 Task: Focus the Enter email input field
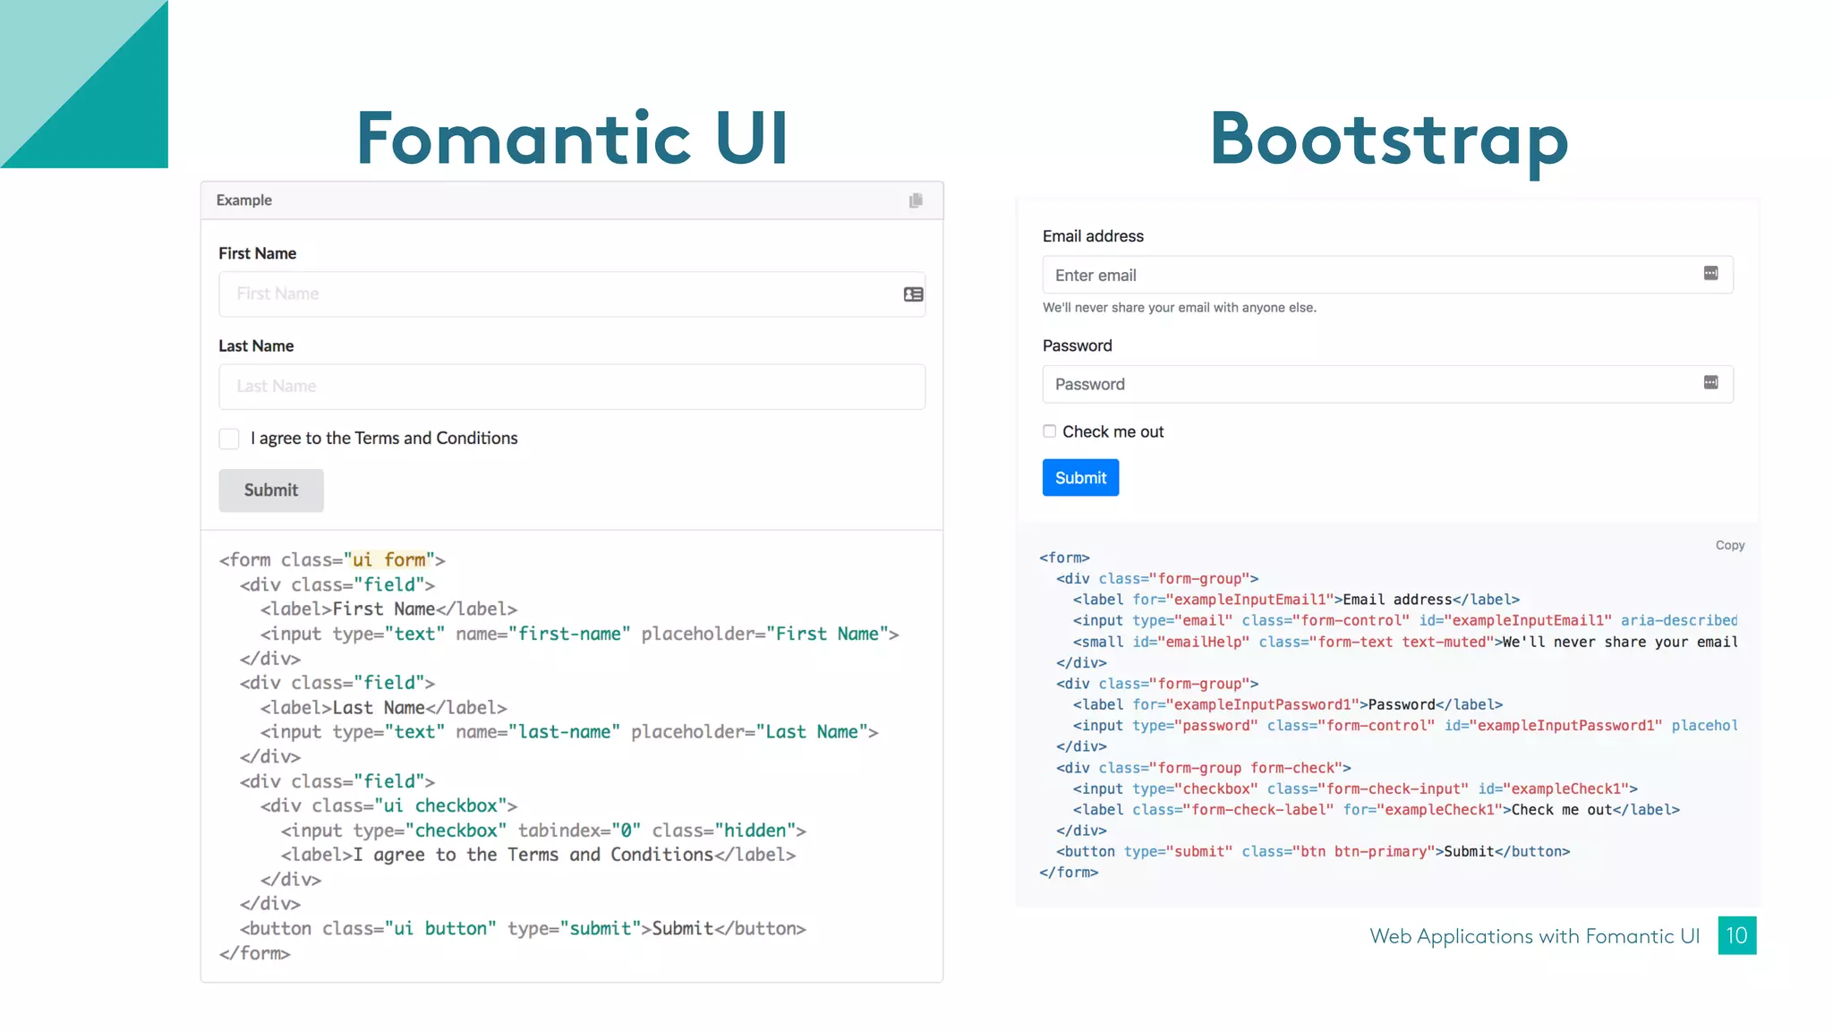point(1387,275)
